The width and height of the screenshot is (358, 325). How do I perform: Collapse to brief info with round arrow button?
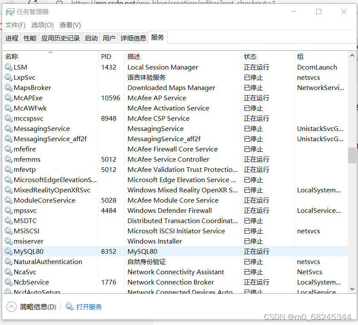coord(12,307)
